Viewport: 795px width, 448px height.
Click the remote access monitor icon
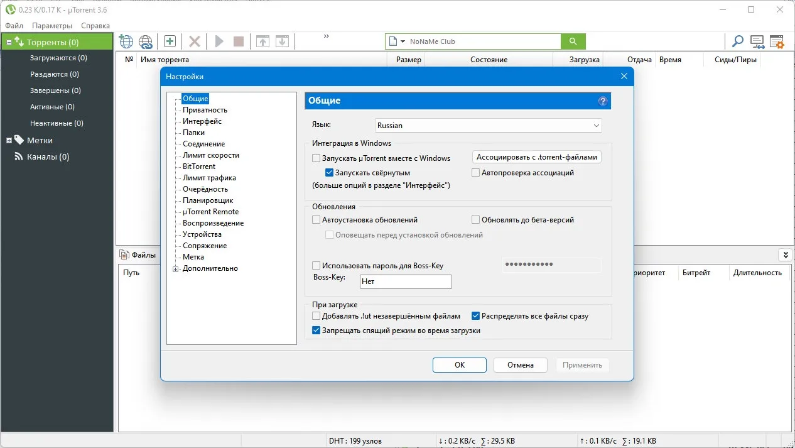click(x=757, y=41)
